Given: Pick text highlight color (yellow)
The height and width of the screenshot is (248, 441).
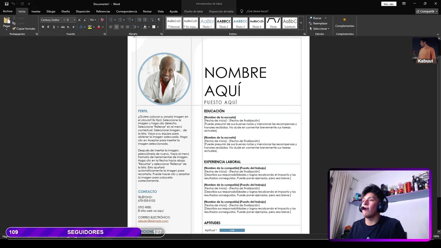Looking at the screenshot, I should click(90, 27).
